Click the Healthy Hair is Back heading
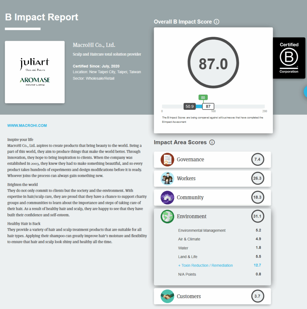 point(24,224)
